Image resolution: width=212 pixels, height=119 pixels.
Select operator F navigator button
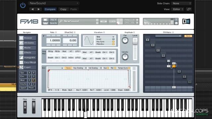point(34,80)
